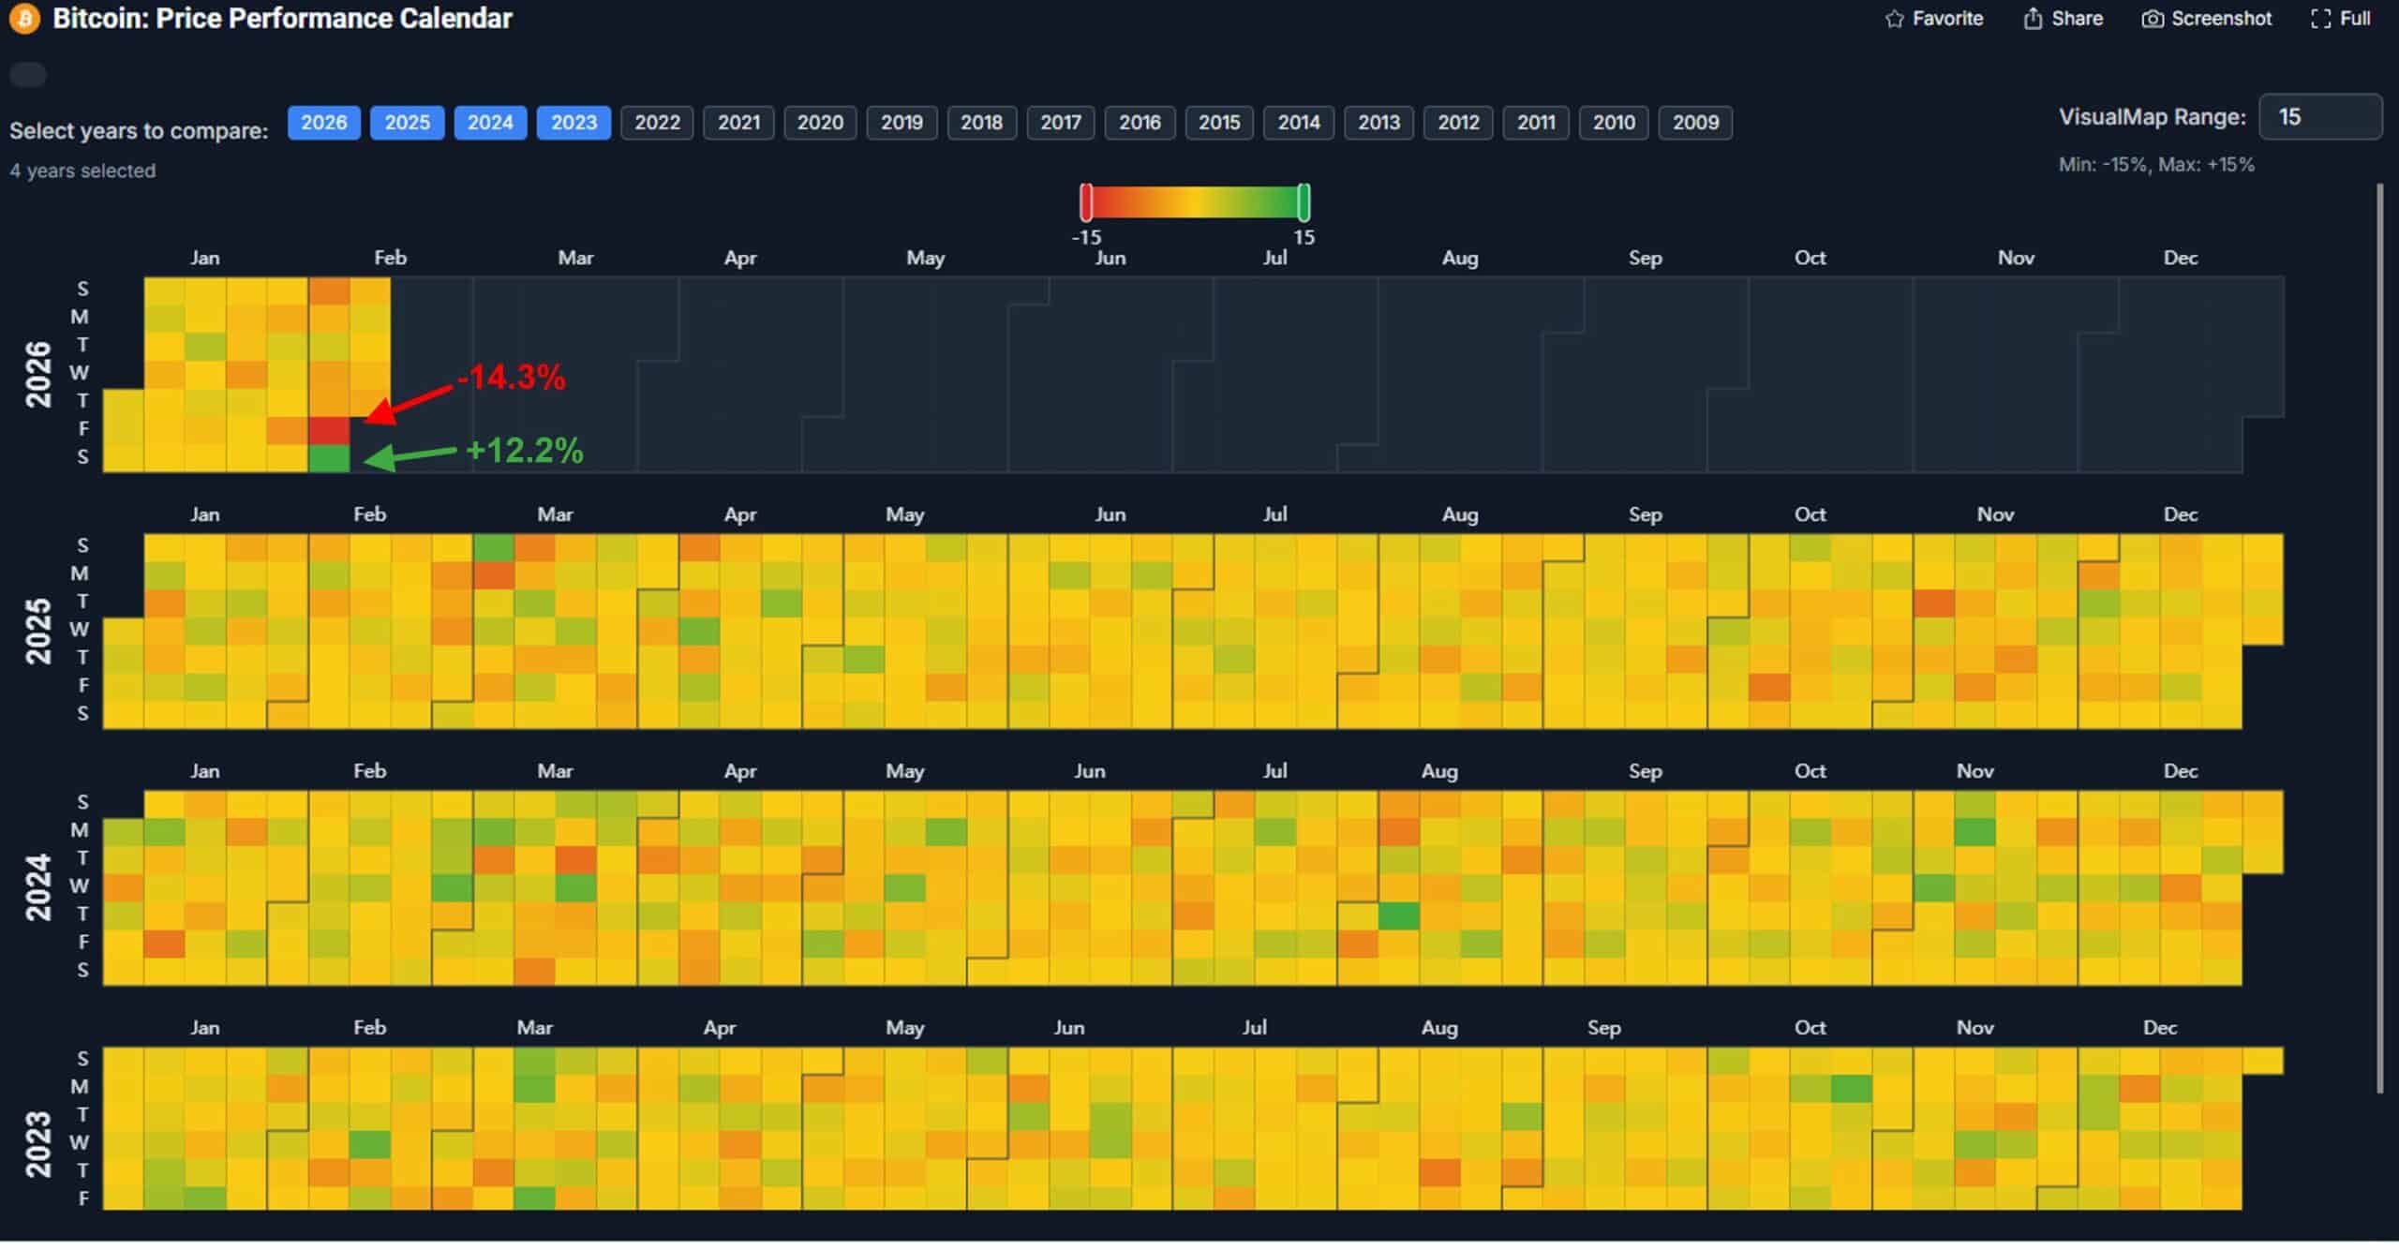
Task: Enable the 2021 year toggle
Action: (738, 123)
